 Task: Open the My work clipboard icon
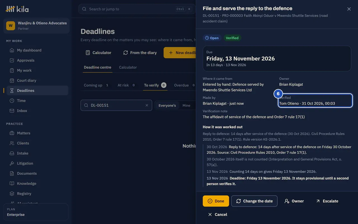click(12, 70)
